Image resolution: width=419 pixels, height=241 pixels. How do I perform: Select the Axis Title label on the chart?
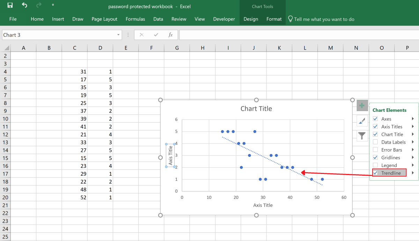point(170,155)
